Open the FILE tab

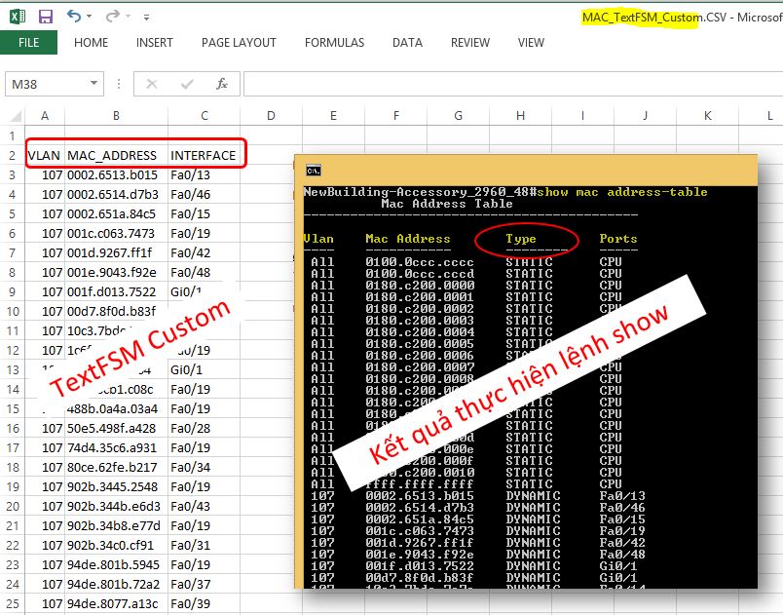(x=28, y=43)
